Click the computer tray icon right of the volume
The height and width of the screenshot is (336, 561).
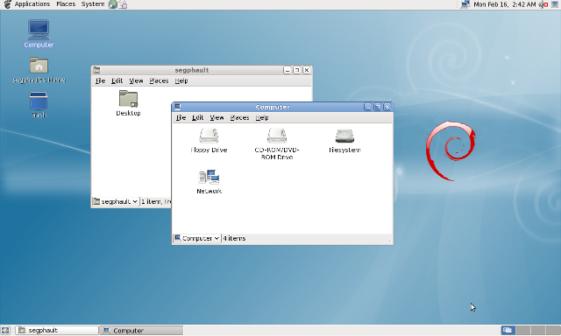coord(555,4)
